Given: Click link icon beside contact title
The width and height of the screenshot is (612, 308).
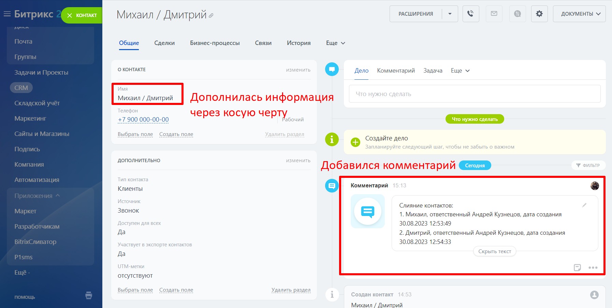Looking at the screenshot, I should (x=211, y=16).
